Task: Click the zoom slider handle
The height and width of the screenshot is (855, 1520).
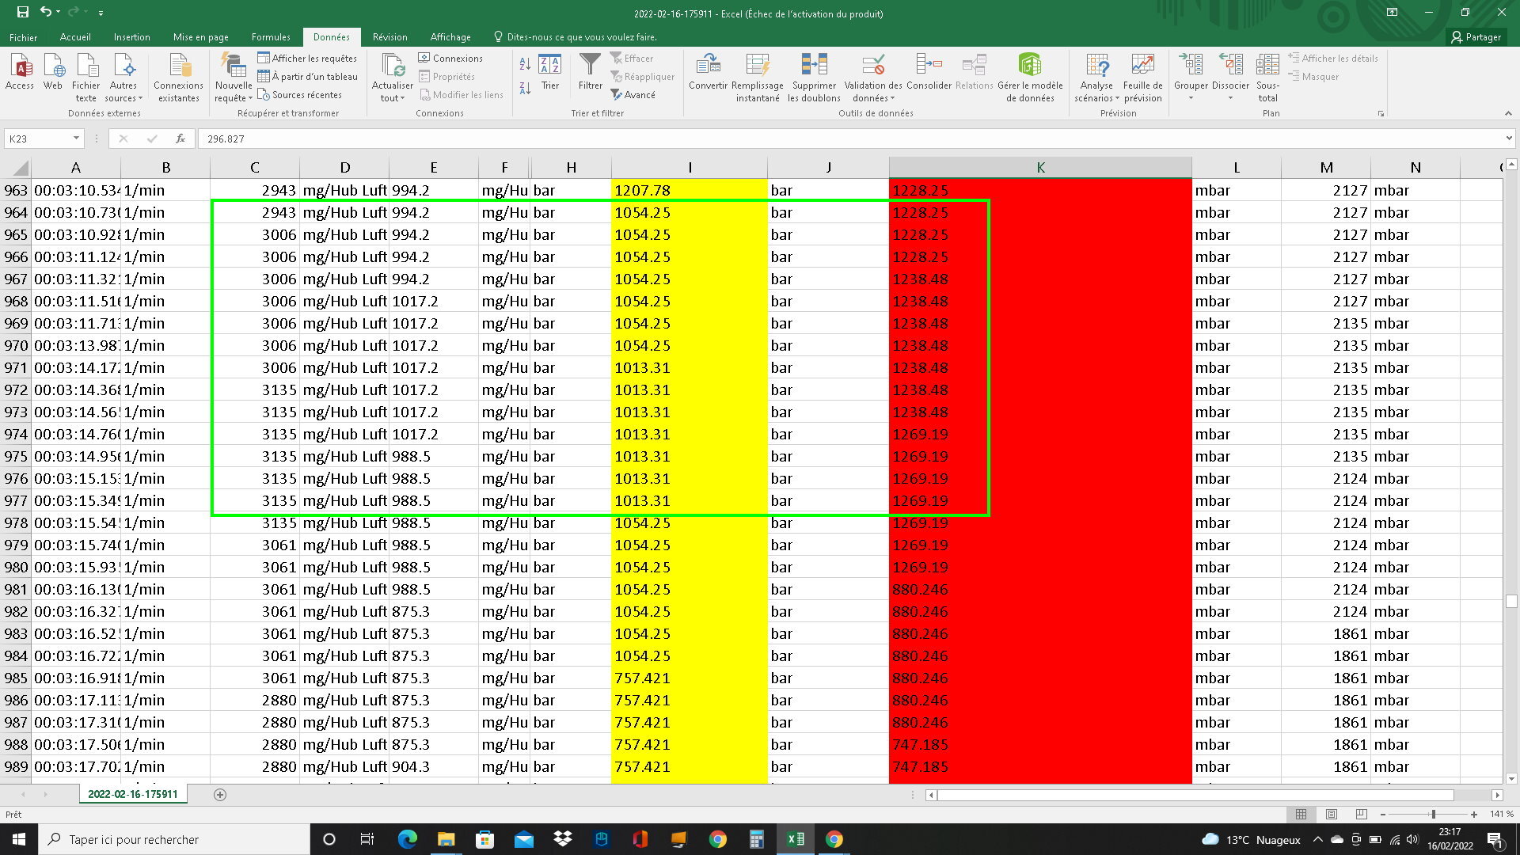Action: click(1433, 814)
